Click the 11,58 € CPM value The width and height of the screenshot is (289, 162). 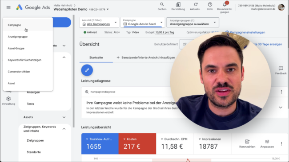pyautogui.click(x=172, y=147)
